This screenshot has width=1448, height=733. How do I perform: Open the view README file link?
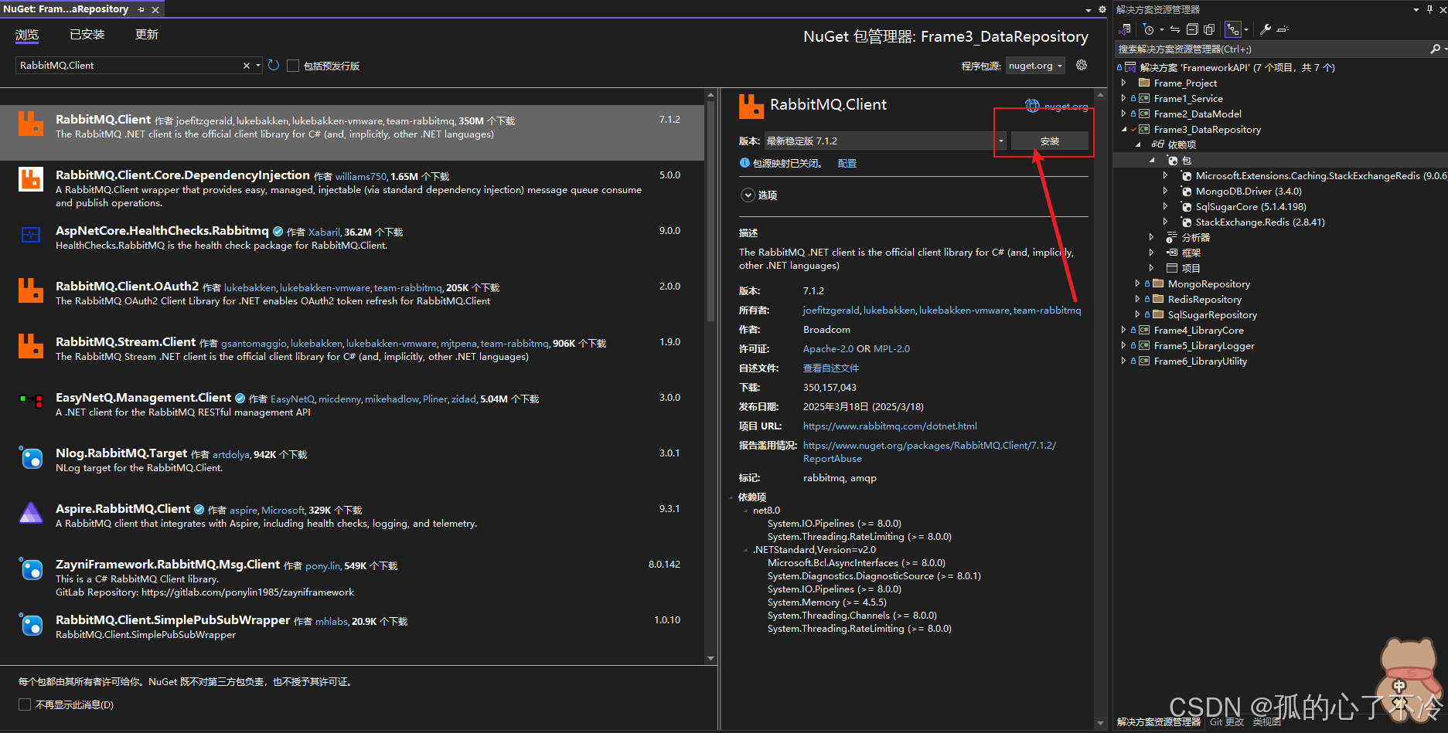coord(831,368)
